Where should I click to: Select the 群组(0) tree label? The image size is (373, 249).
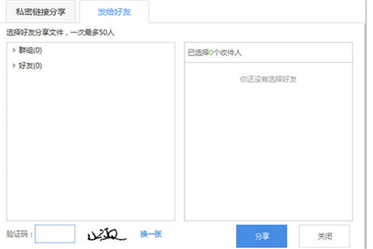click(x=30, y=50)
